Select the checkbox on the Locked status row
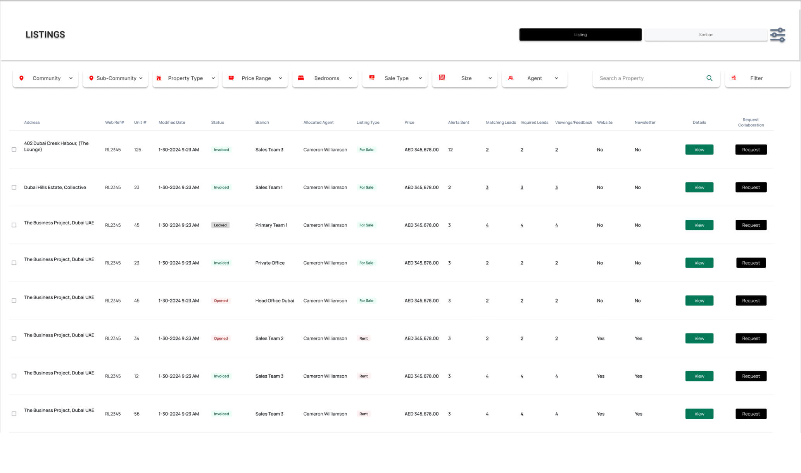This screenshot has width=801, height=473. (x=14, y=225)
